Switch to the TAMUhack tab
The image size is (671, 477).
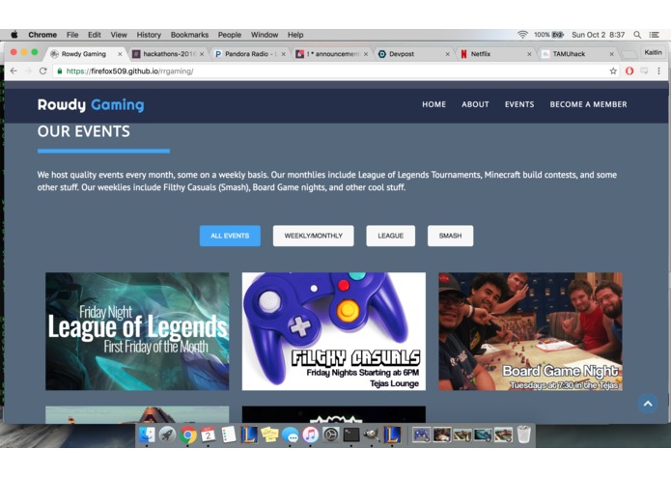tap(577, 54)
